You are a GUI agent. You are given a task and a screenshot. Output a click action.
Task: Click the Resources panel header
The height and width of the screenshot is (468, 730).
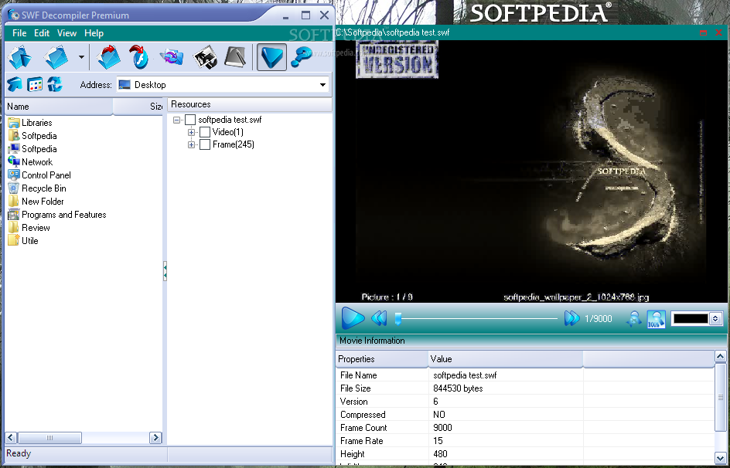point(250,104)
